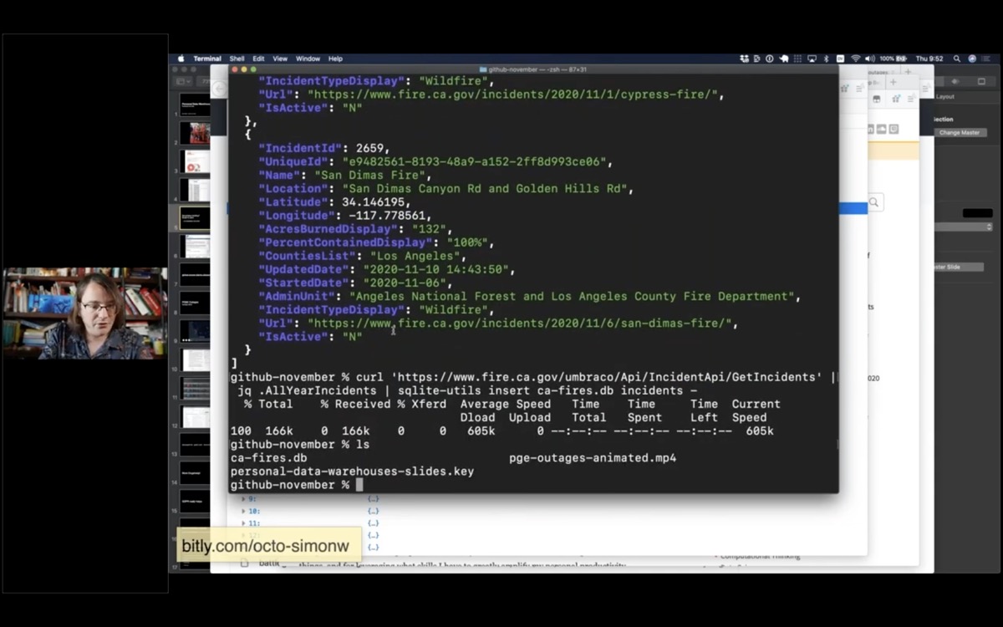Open the Apple menu
This screenshot has height=627, width=1003.
pos(181,59)
